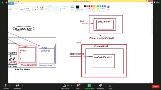
Task: Open Zoom Reactions
Action: tap(100, 87)
